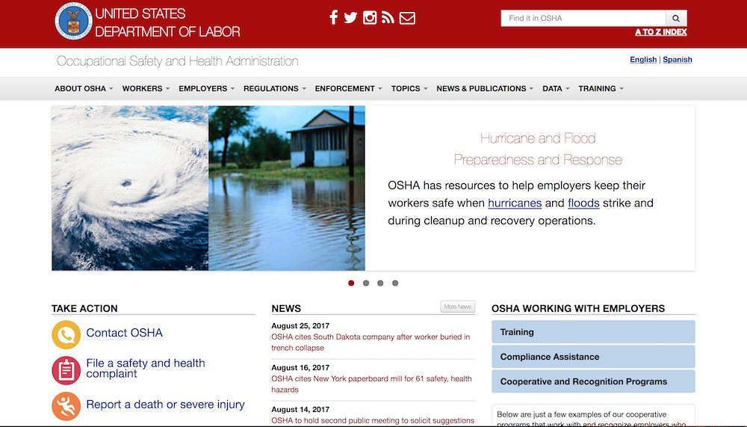Click the August 16, 2017 date
This screenshot has height=427, width=747.
pyautogui.click(x=300, y=368)
